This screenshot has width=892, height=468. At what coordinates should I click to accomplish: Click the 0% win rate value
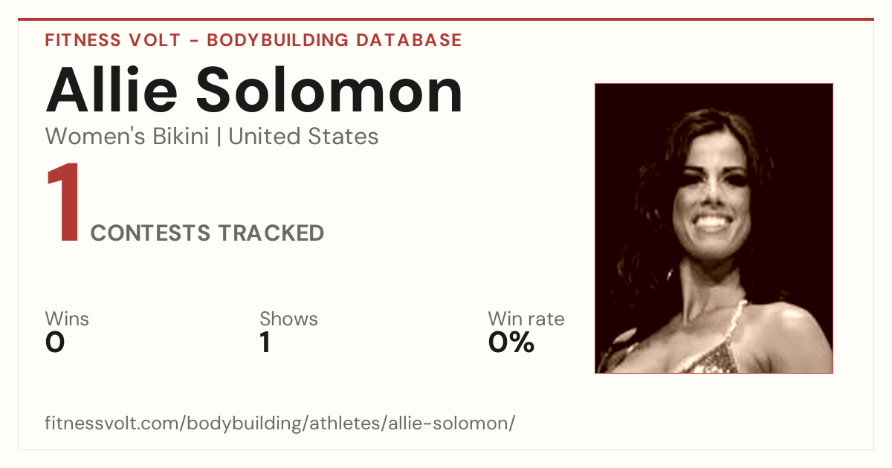point(511,342)
